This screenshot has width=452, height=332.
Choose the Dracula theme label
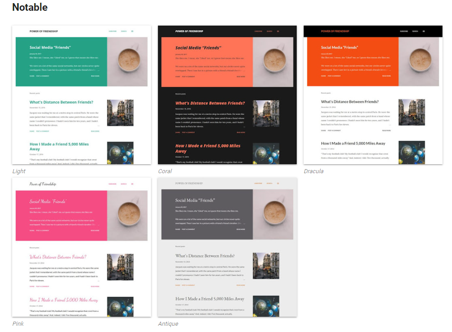(x=313, y=171)
